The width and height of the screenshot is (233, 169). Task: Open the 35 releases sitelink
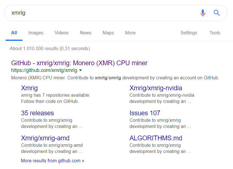pyautogui.click(x=38, y=113)
